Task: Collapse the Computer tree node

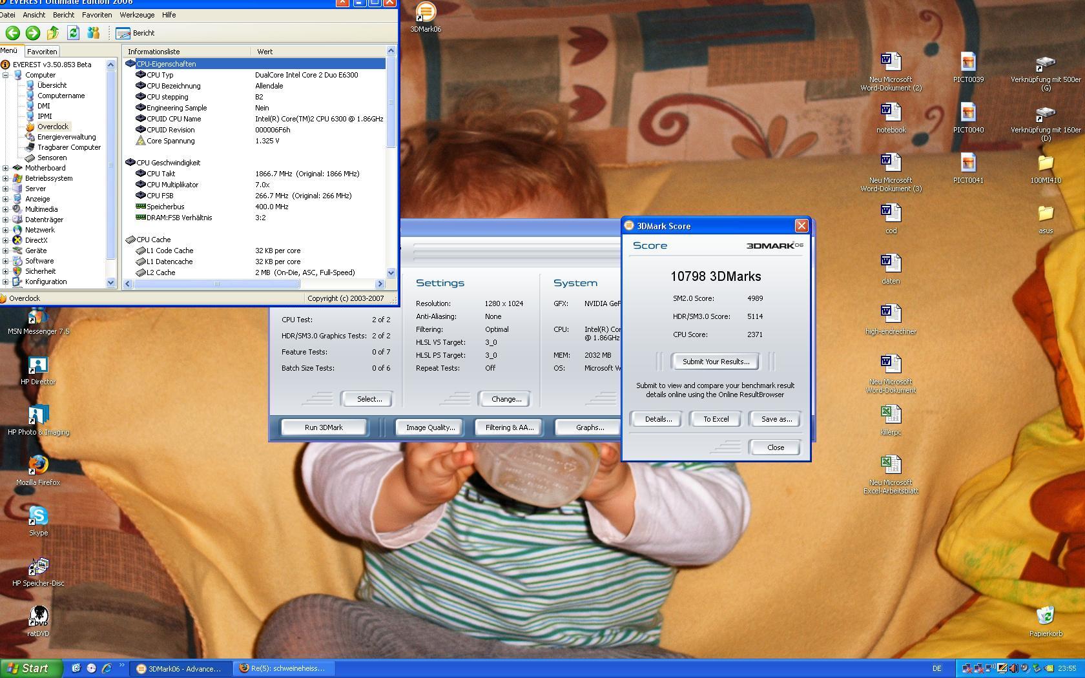Action: pyautogui.click(x=6, y=75)
